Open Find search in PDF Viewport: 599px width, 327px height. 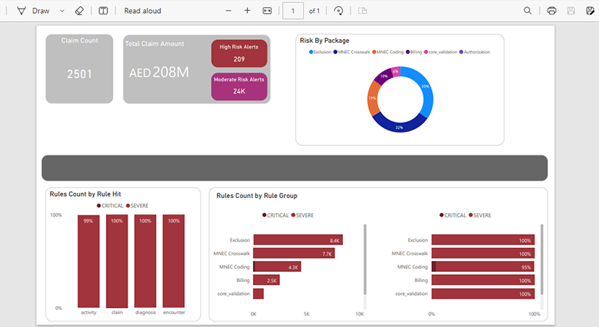click(527, 11)
